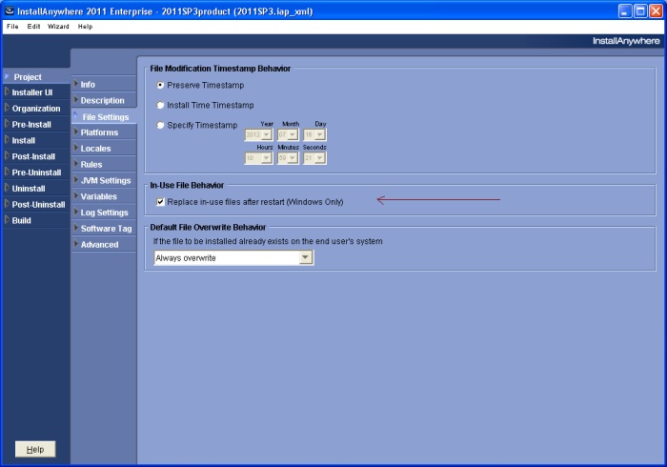Screen dimensions: 667x467
Task: Go to the Advanced subtab
Action: [x=104, y=245]
